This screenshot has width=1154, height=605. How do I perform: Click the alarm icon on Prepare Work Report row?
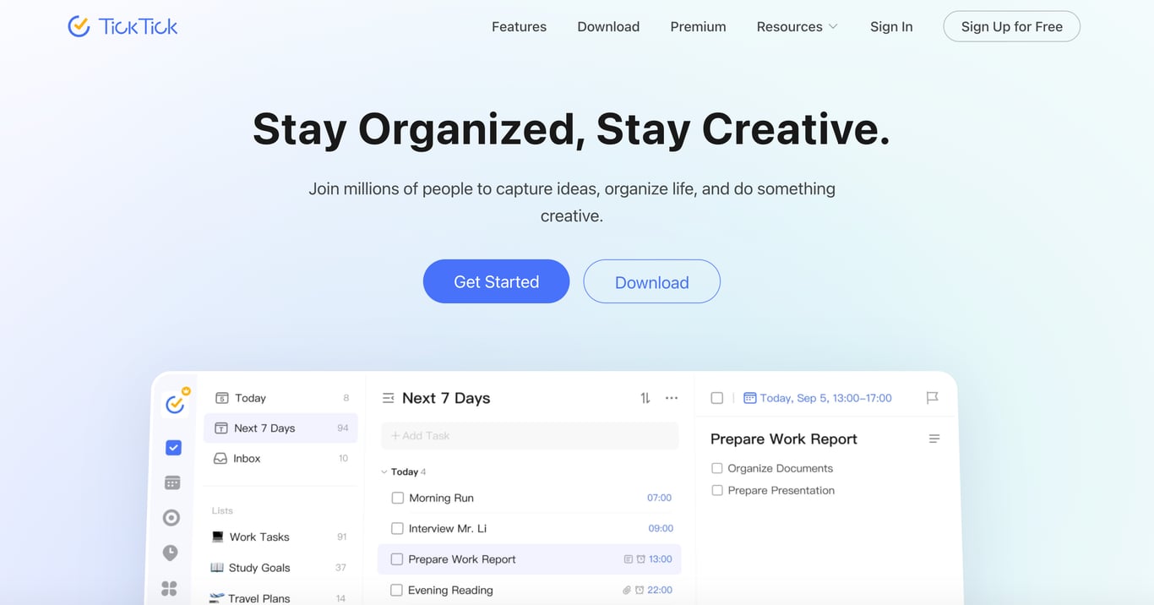click(640, 559)
